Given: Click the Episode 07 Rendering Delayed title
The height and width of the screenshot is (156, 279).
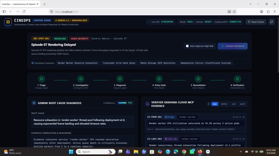Looking at the screenshot, I should point(54,45).
